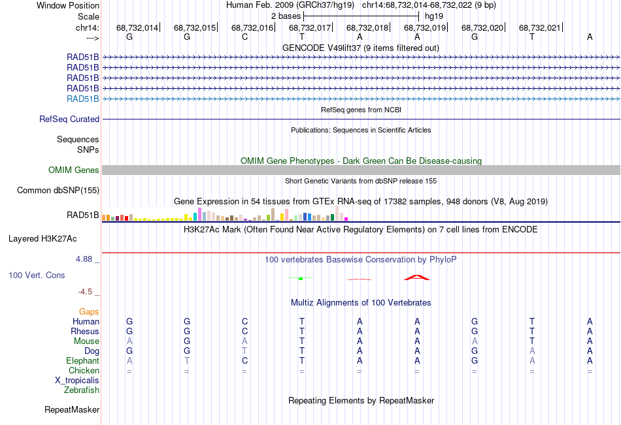Click the tall violet GTEx expression bar
This screenshot has width=621, height=425.
click(x=199, y=214)
